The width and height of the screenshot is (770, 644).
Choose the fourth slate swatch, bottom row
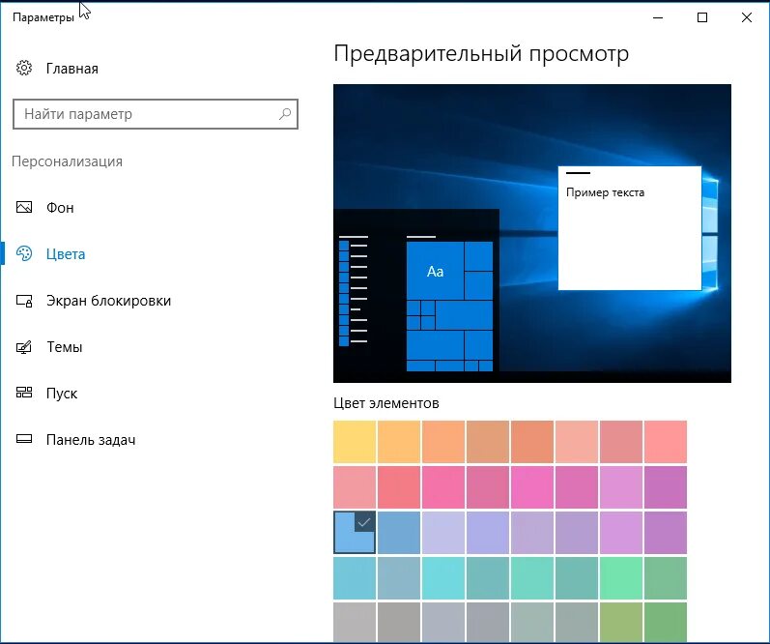click(488, 622)
